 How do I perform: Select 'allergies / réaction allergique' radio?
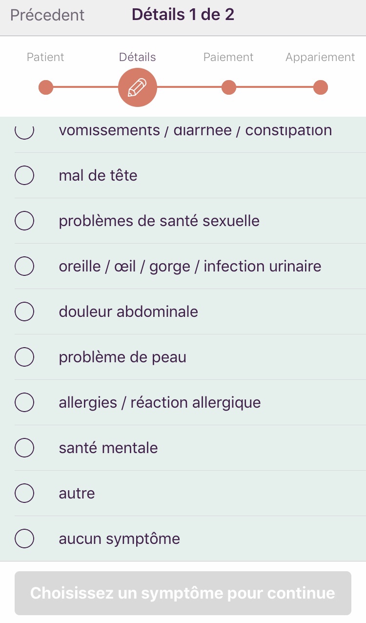(x=24, y=402)
